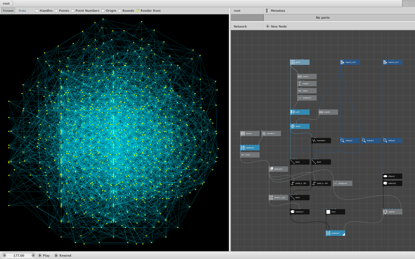Click the No ports message
This screenshot has height=259, width=415.
pyautogui.click(x=322, y=17)
